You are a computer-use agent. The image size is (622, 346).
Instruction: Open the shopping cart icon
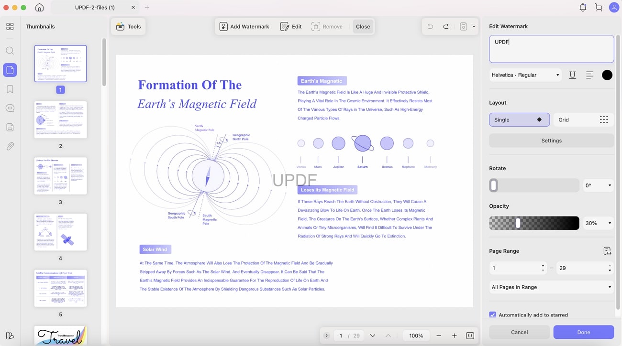tap(599, 8)
